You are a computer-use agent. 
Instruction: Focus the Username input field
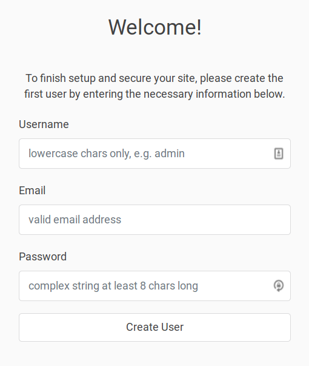(154, 154)
